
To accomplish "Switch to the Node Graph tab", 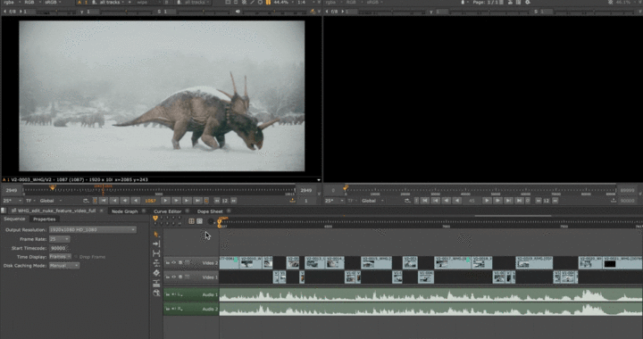I will [125, 211].
